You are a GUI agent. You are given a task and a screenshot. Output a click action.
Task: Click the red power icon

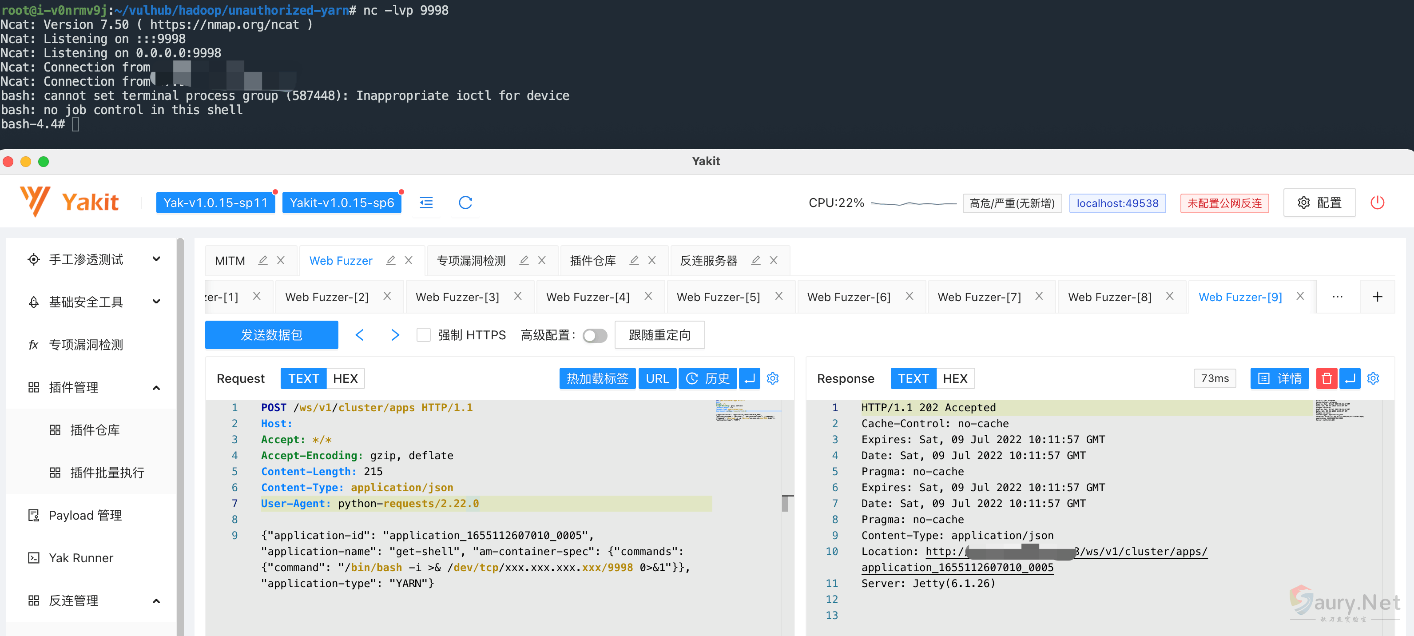point(1377,203)
